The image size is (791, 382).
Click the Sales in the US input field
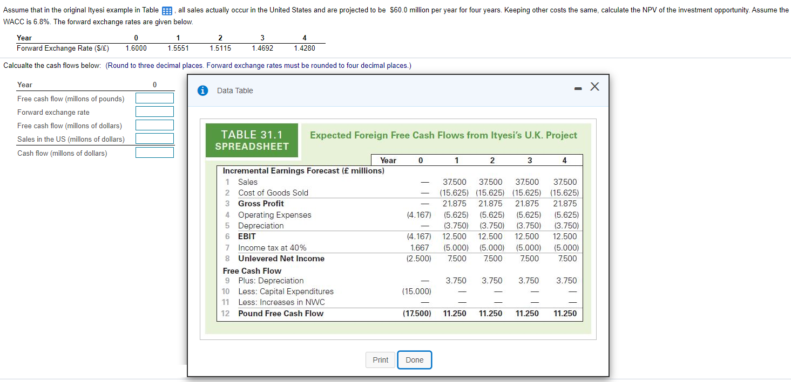tap(154, 138)
